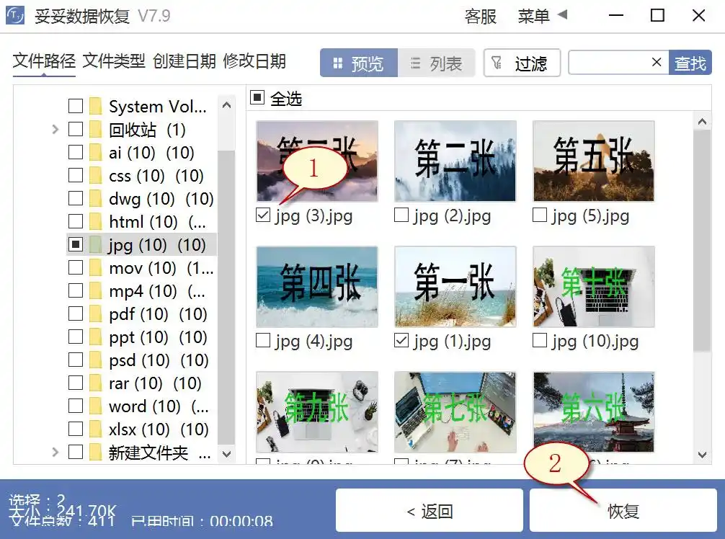Expand the 回收站 tree node

click(x=55, y=129)
